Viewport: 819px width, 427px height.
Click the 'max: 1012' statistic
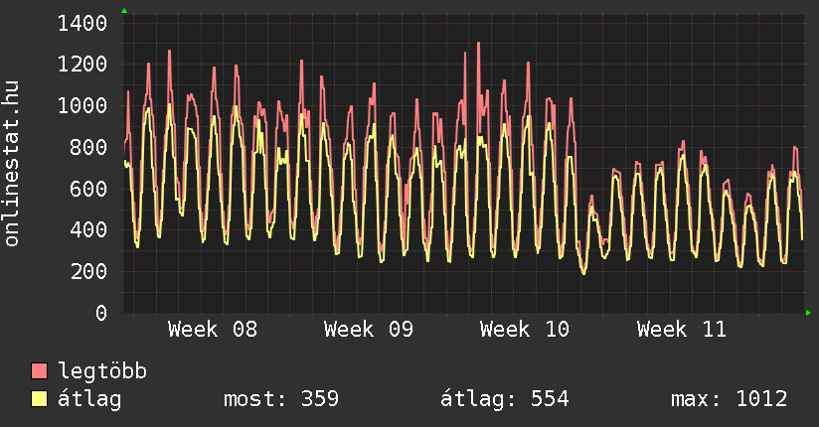pos(729,399)
